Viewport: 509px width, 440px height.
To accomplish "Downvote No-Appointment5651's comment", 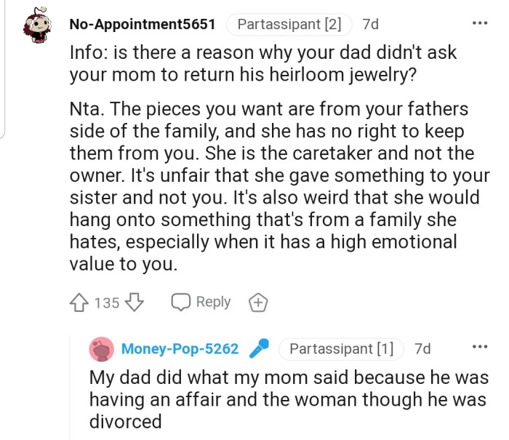I will (x=135, y=303).
